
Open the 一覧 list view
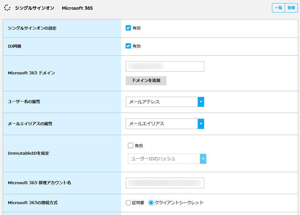pyautogui.click(x=278, y=8)
